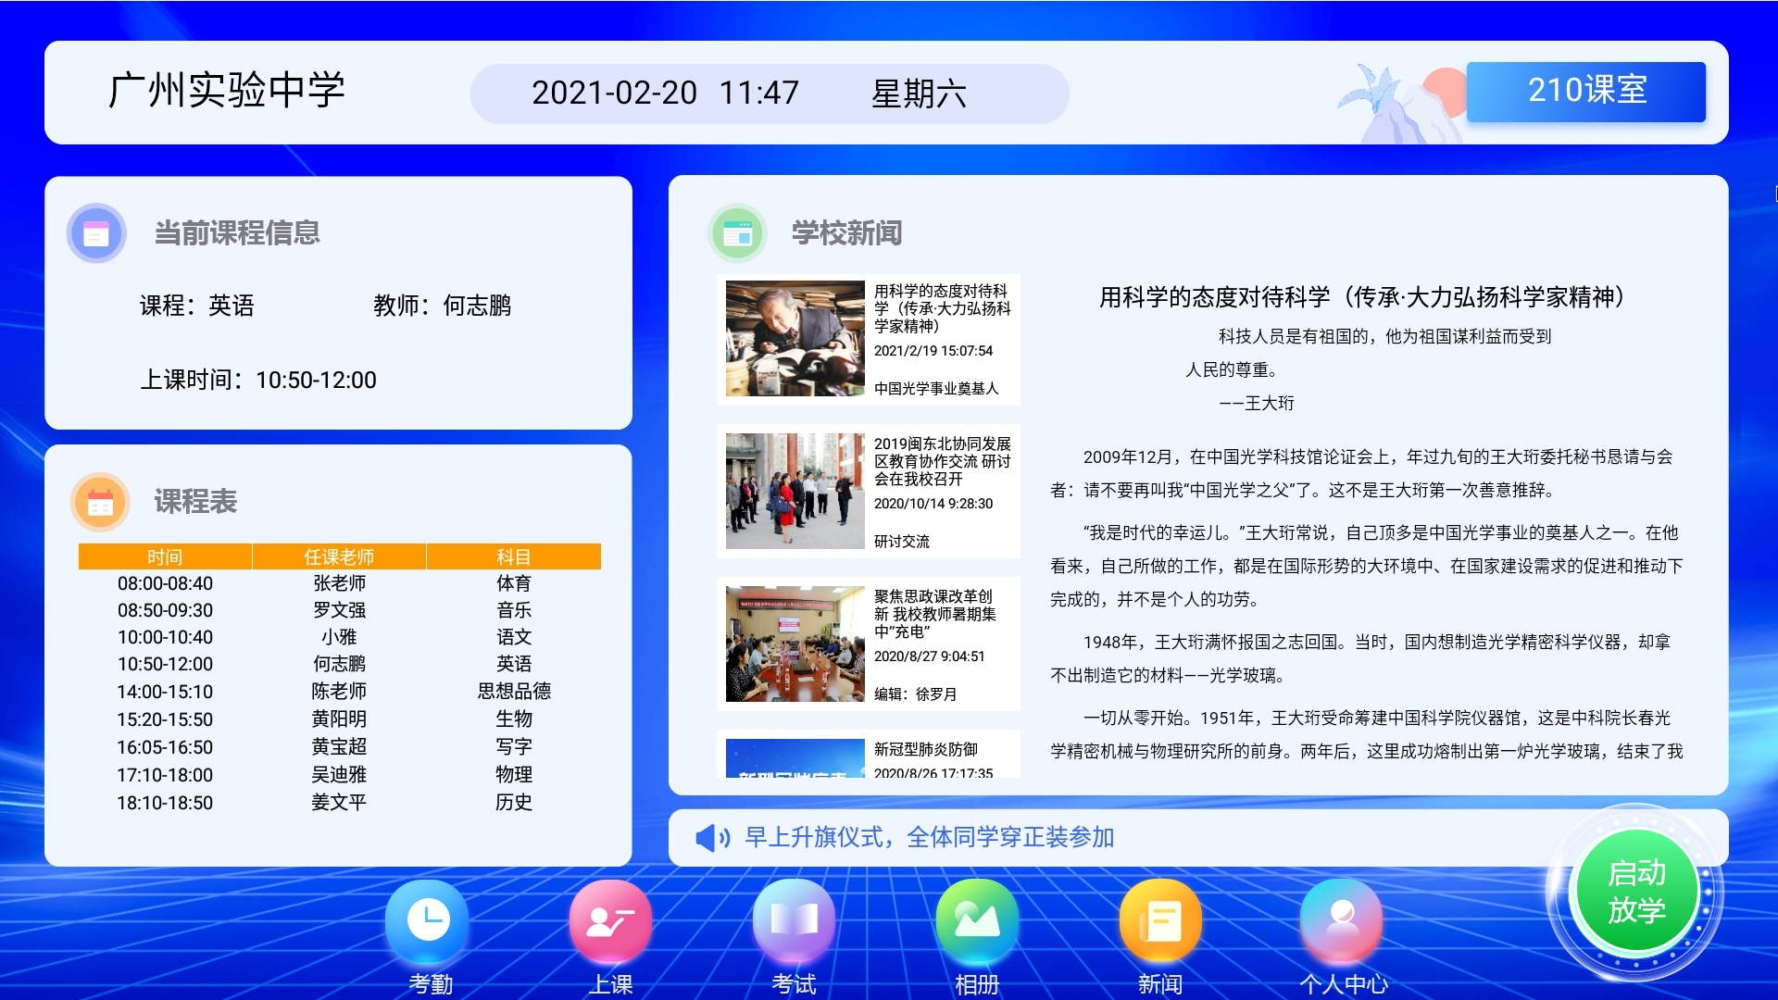
Task: Click subject 生物 in timetable
Action: coord(514,719)
